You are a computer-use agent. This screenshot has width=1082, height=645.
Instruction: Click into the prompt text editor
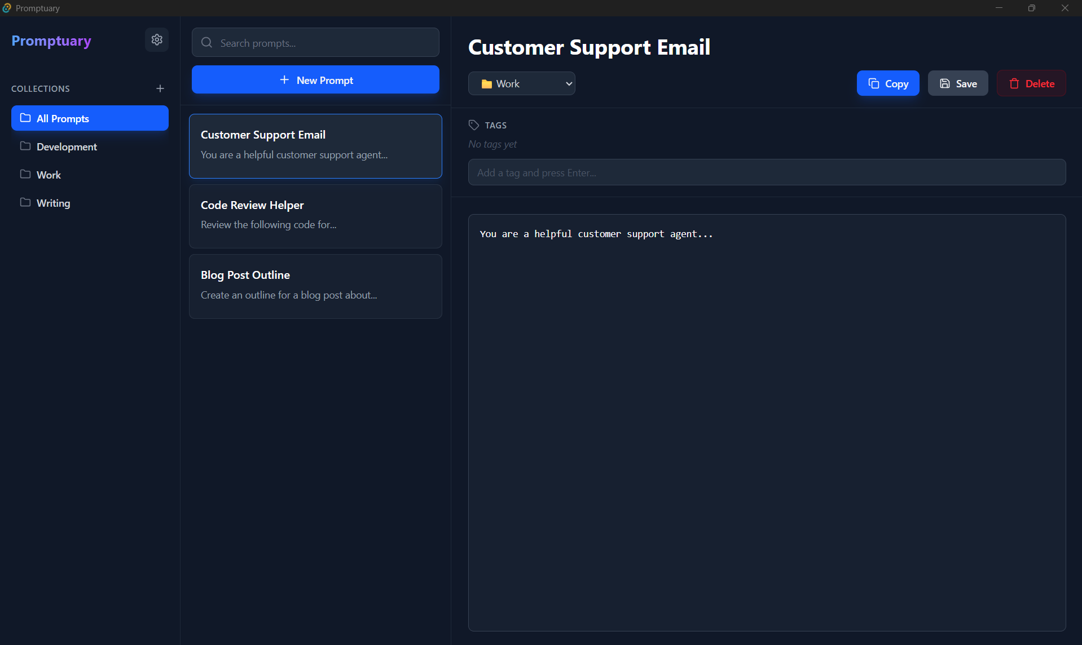[767, 422]
